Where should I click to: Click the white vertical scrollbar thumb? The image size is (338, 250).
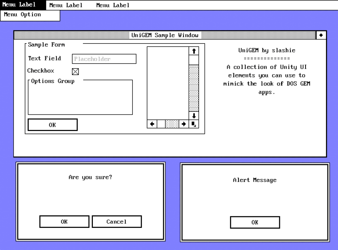pyautogui.click(x=194, y=60)
